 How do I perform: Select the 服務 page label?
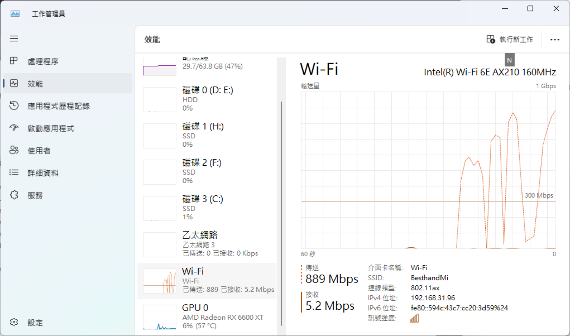(x=35, y=195)
